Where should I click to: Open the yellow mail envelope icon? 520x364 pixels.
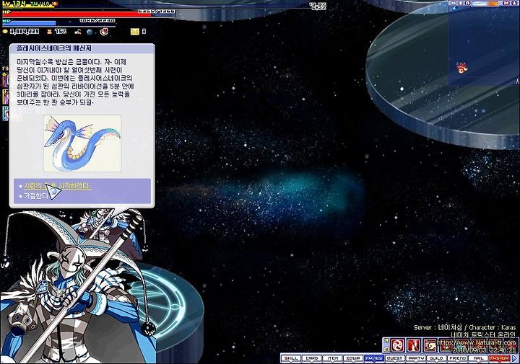click(x=134, y=32)
